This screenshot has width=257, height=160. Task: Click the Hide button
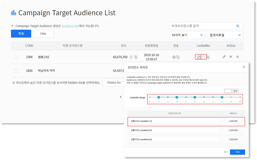click(43, 34)
